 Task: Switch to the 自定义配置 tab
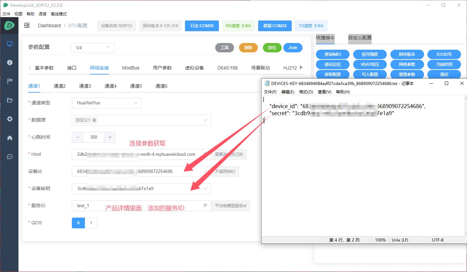point(360,38)
